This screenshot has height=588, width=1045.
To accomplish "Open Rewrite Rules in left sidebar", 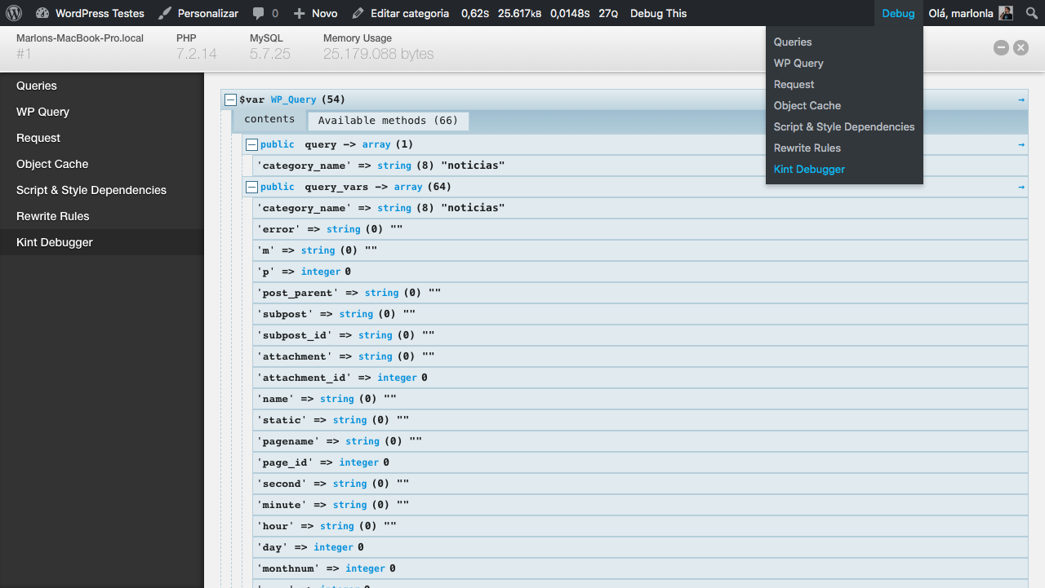I will tap(101, 216).
